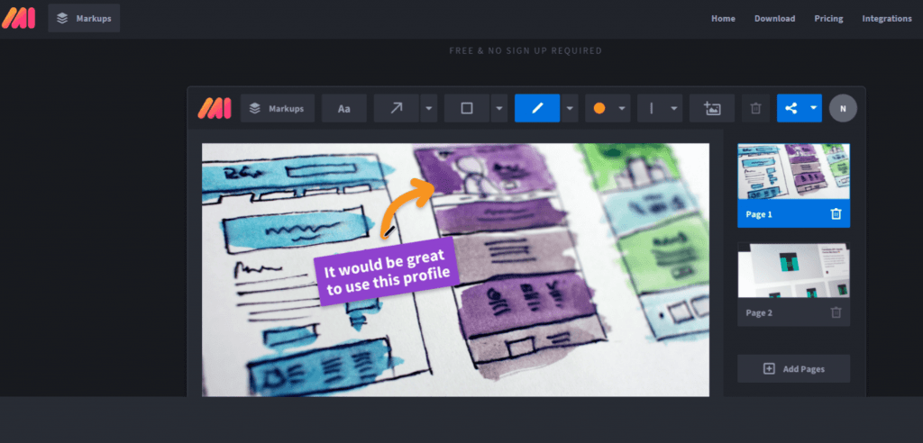This screenshot has height=443, width=923.
Task: Select the rectangle shape tool
Action: [x=467, y=108]
